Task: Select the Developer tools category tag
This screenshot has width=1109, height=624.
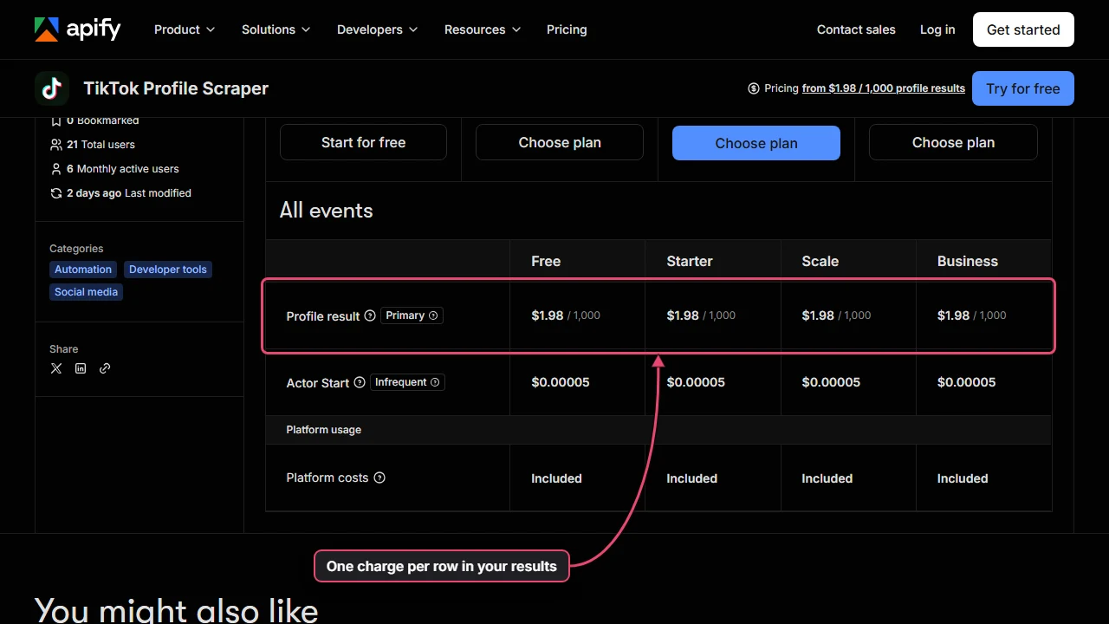Action: [x=168, y=270]
